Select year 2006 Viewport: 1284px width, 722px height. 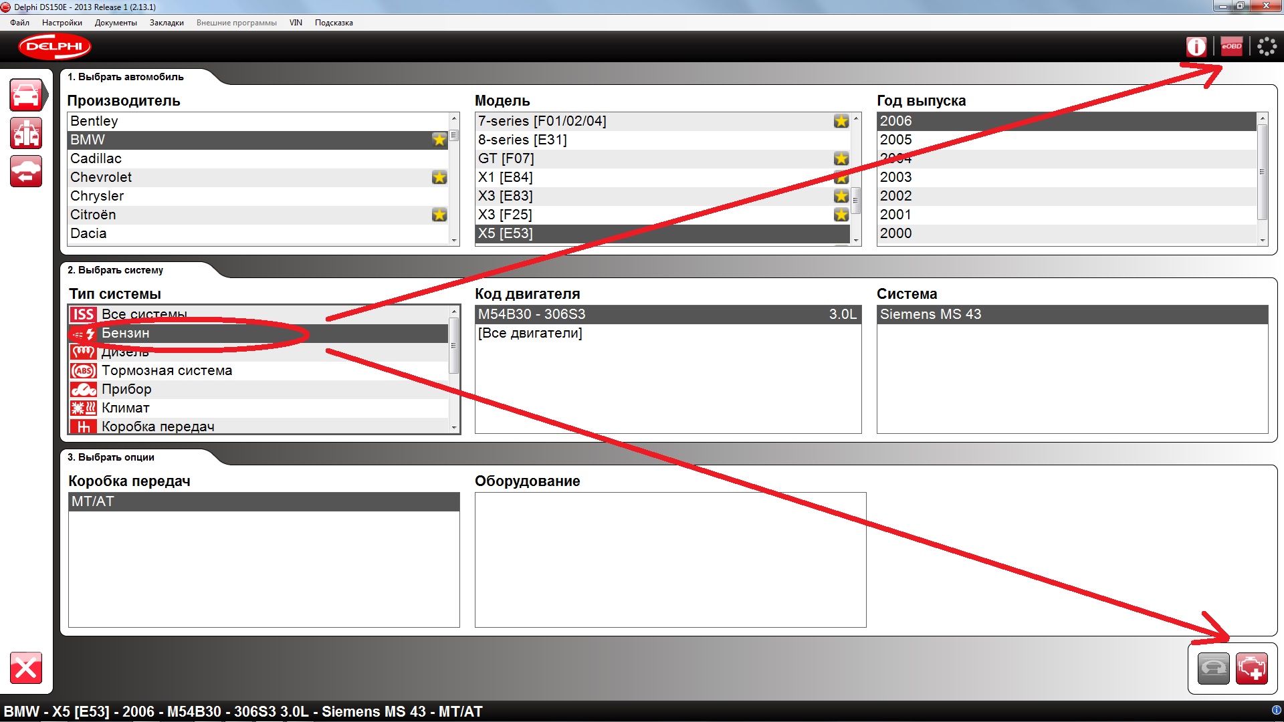coord(1067,121)
